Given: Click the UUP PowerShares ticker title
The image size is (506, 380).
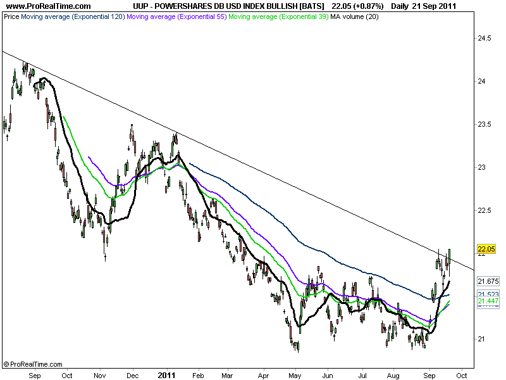Looking at the screenshot, I should point(228,6).
